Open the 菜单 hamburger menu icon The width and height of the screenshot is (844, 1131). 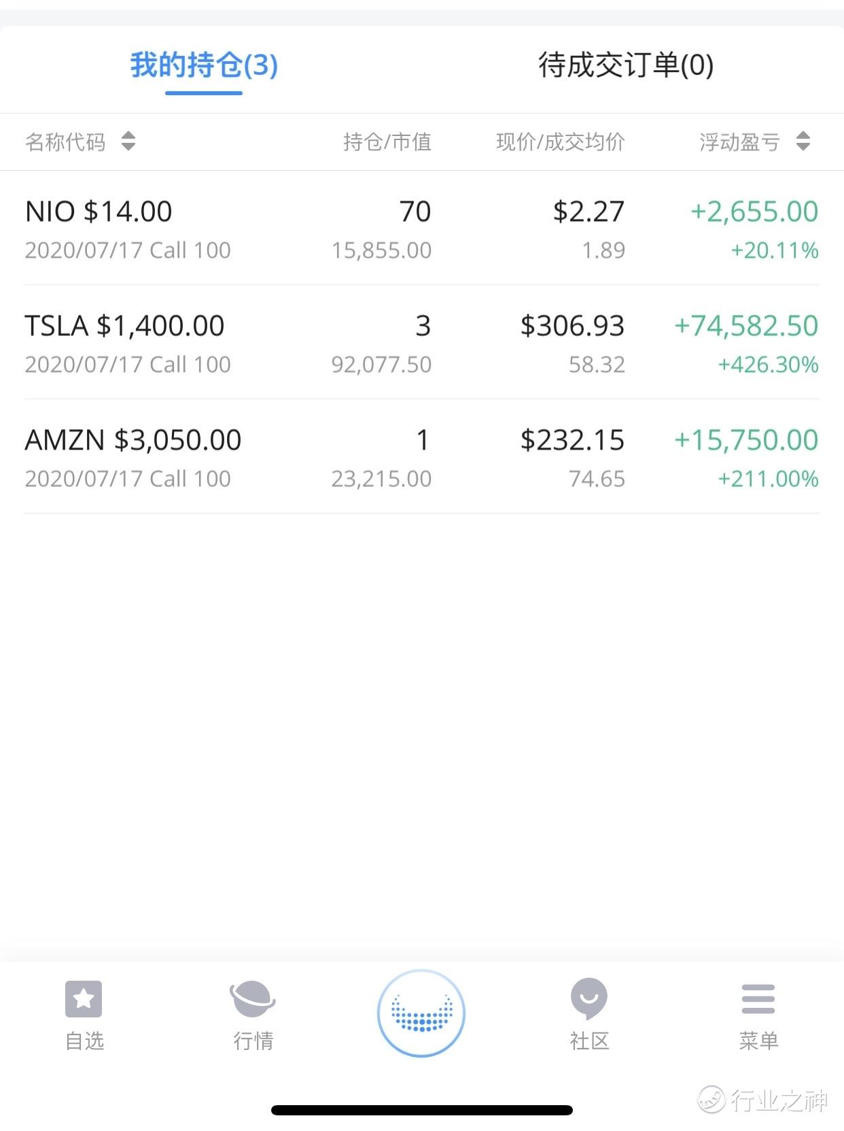758,998
